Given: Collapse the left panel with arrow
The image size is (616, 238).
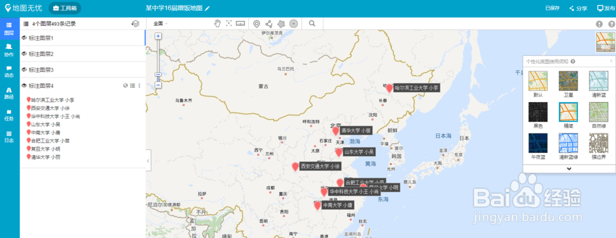Looking at the screenshot, I should coord(148,161).
